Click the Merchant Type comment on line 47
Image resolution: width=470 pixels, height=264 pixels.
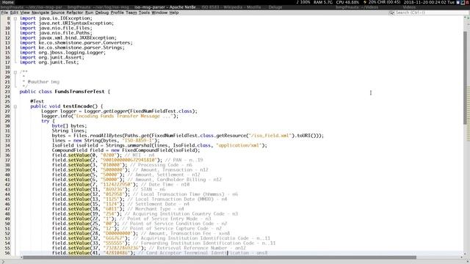[x=156, y=209]
